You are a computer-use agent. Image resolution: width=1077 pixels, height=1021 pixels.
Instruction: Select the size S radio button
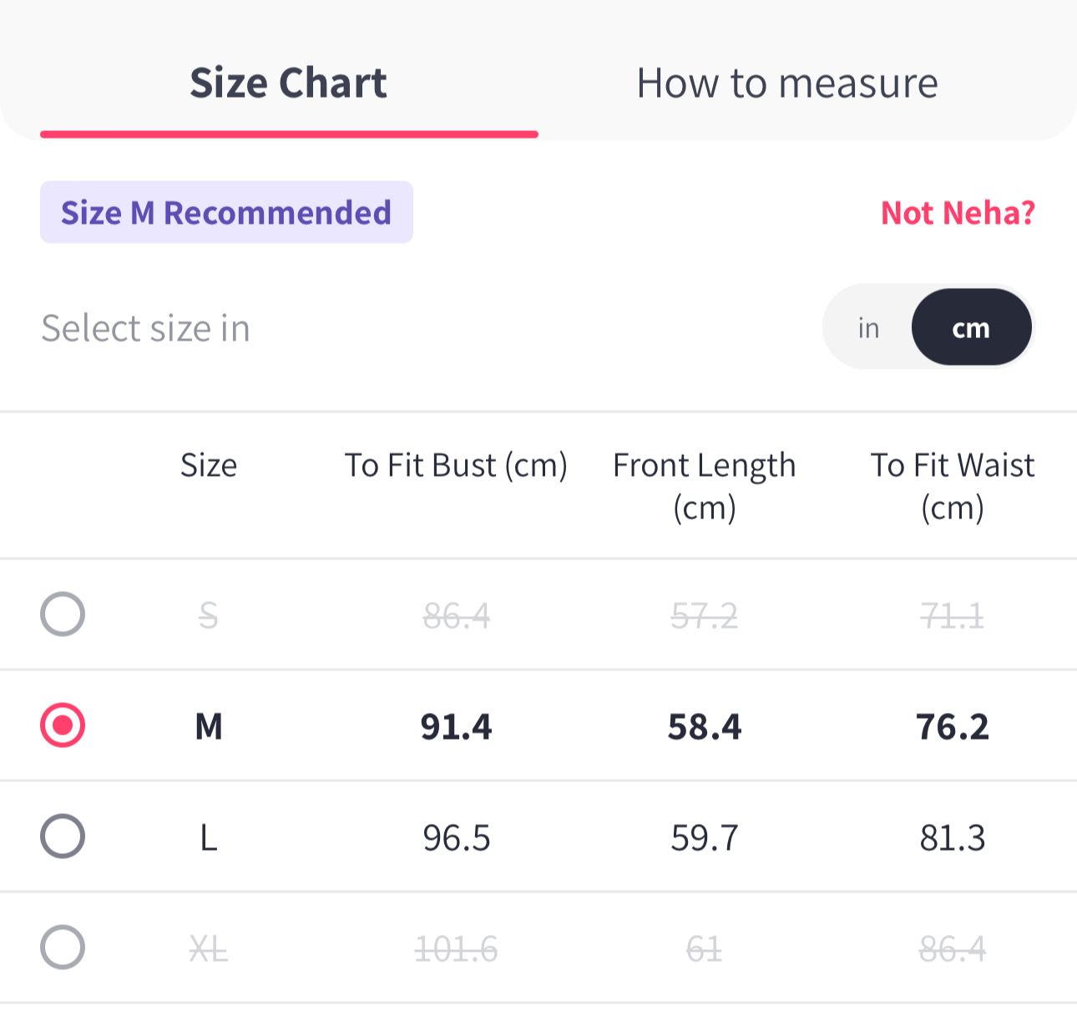coord(63,614)
